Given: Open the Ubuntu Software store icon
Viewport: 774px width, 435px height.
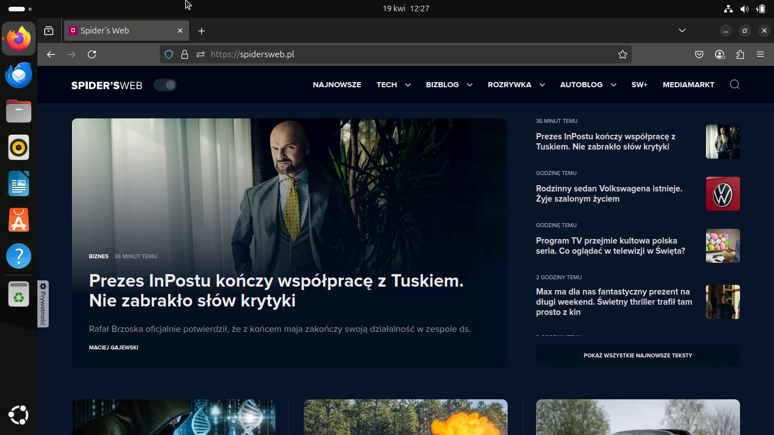Looking at the screenshot, I should point(19,220).
